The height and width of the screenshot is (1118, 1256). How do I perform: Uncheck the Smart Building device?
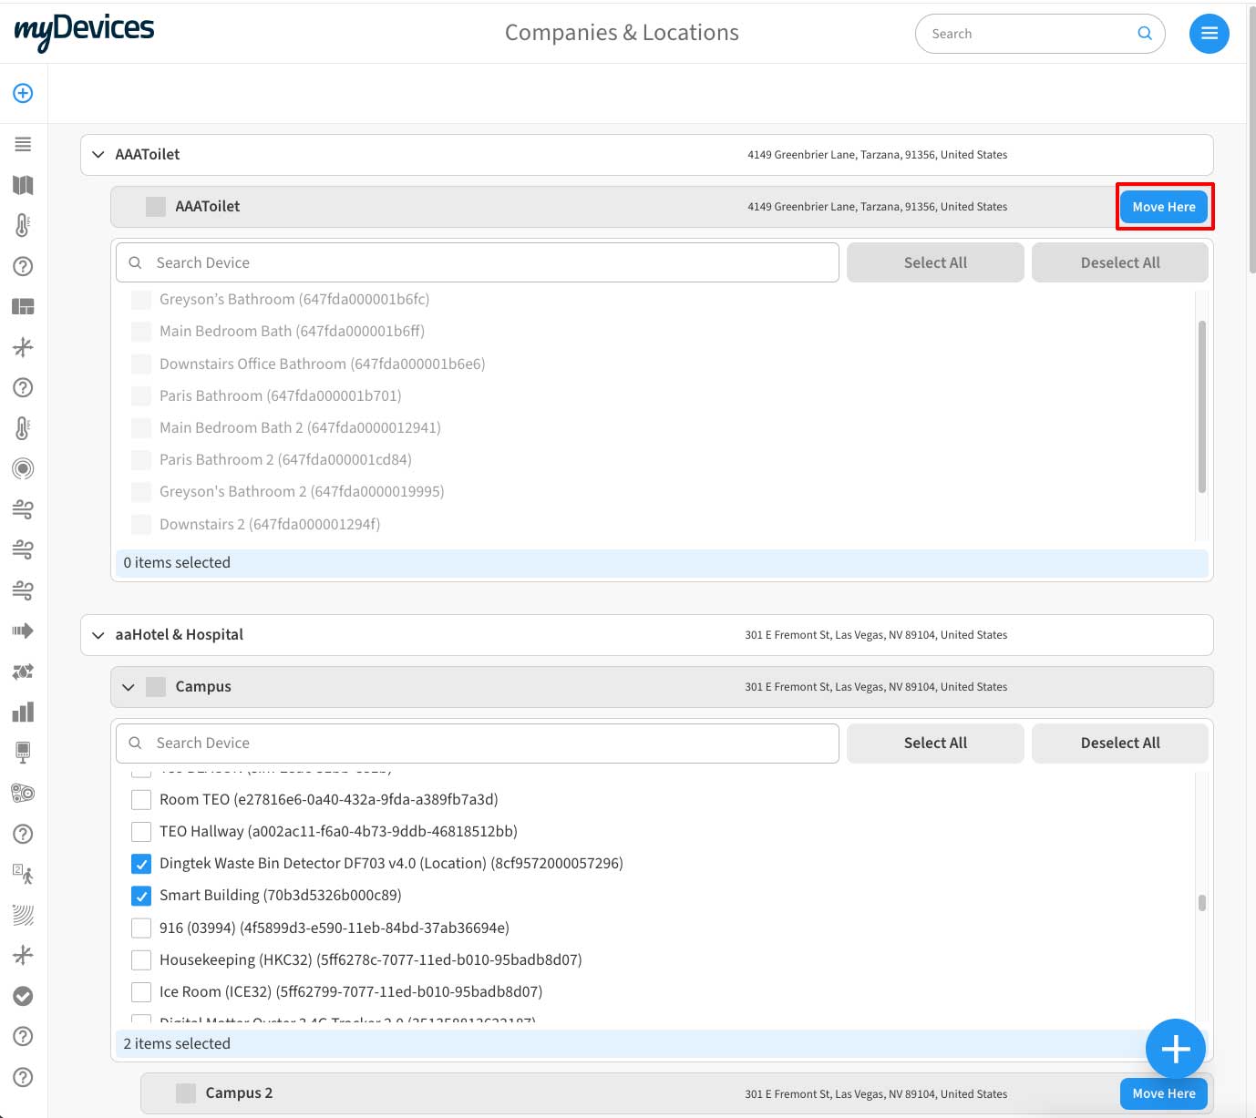pyautogui.click(x=141, y=896)
